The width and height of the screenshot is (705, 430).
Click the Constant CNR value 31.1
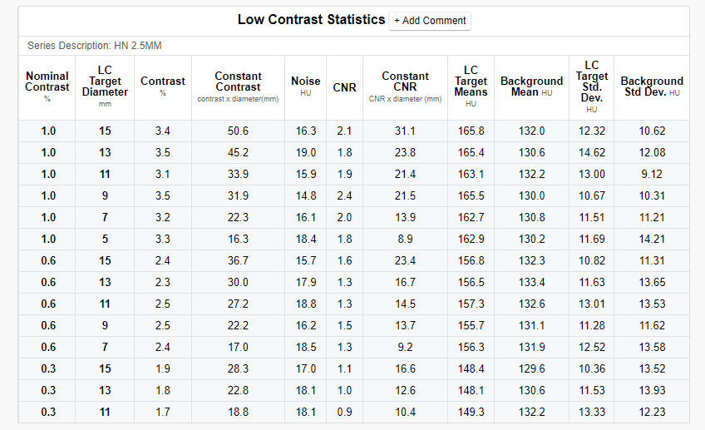tap(405, 131)
